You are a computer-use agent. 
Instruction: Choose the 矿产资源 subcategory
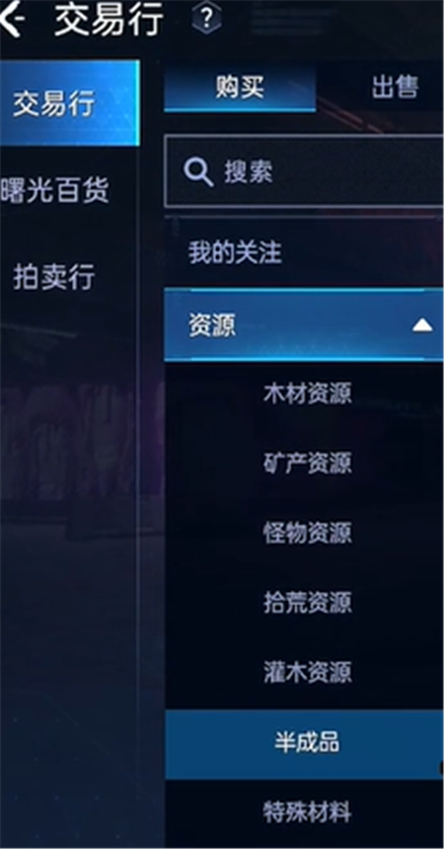(x=308, y=464)
